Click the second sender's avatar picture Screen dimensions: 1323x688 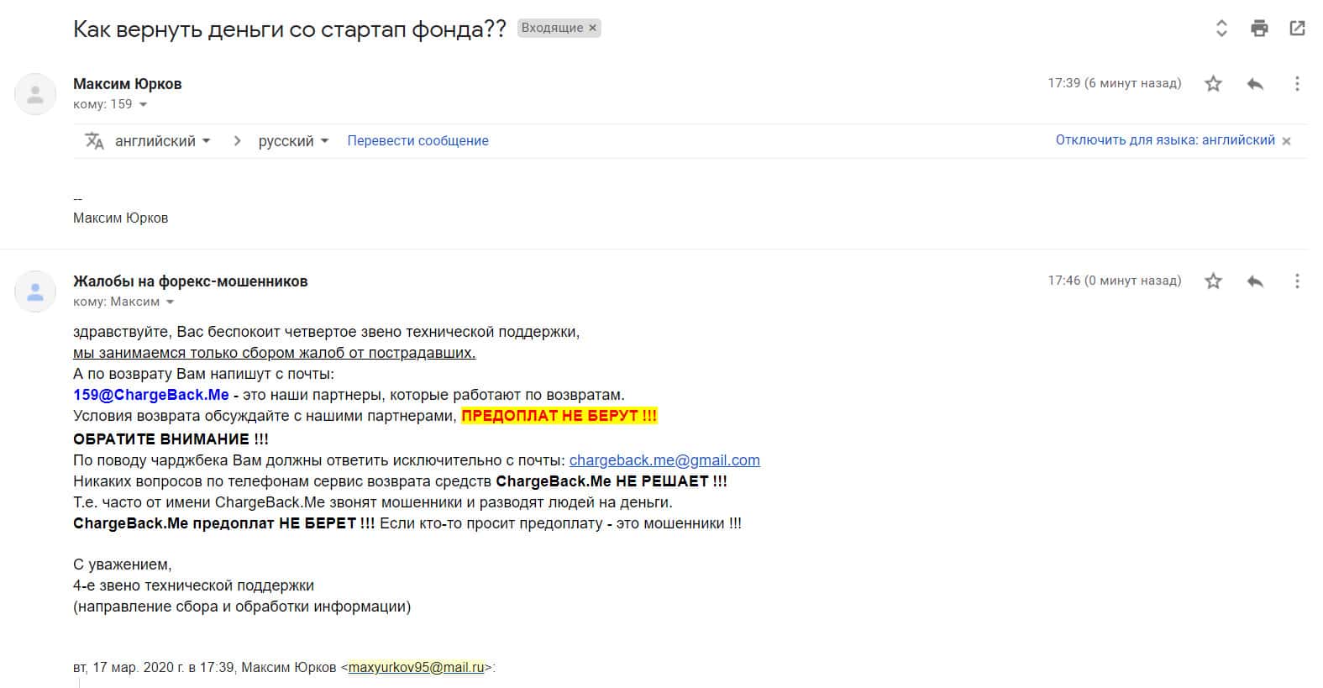35,291
